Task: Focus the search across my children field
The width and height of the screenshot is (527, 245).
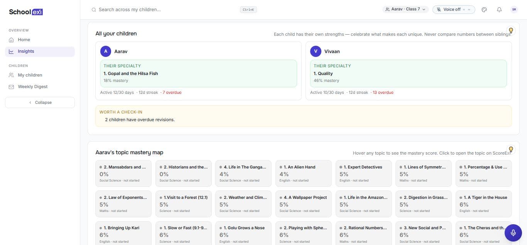Action: [x=168, y=10]
